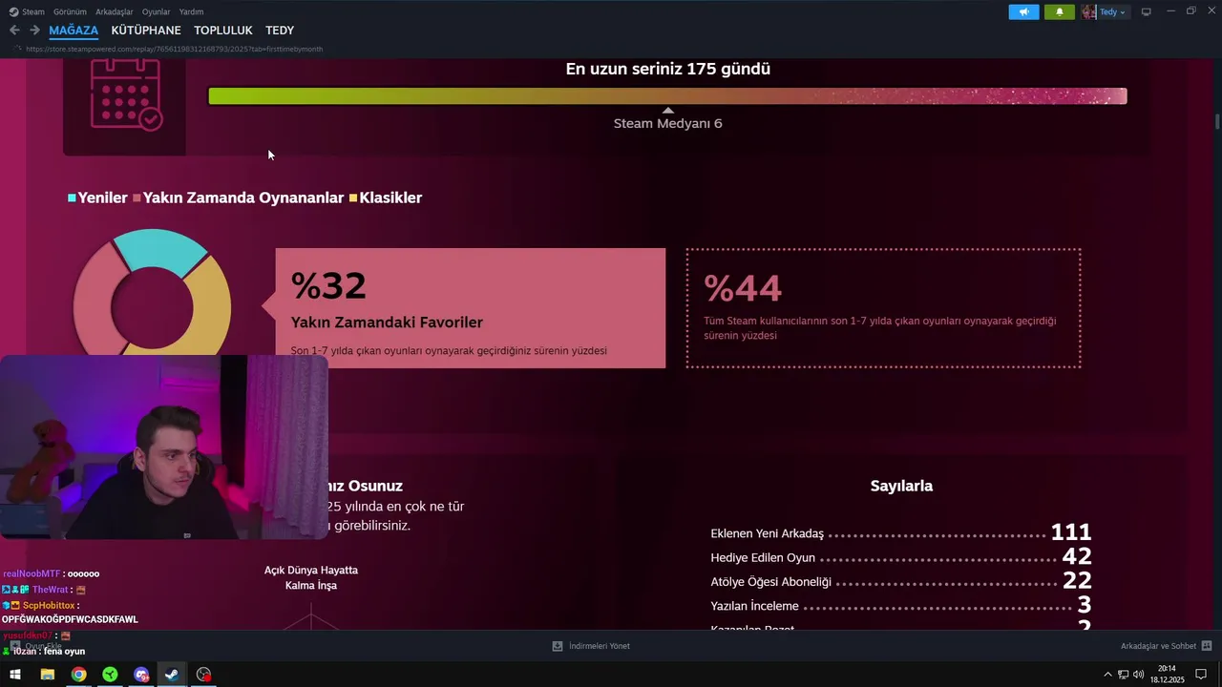This screenshot has width=1222, height=687.
Task: Switch to the KÜTÜPHANE tab
Action: pyautogui.click(x=146, y=31)
